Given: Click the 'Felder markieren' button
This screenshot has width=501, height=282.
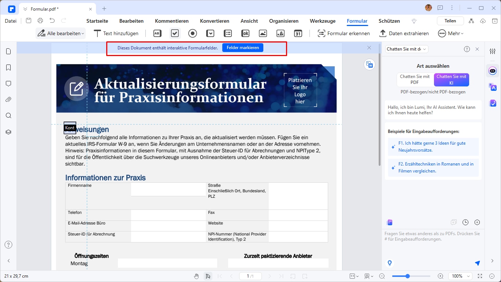Looking at the screenshot, I should (243, 48).
